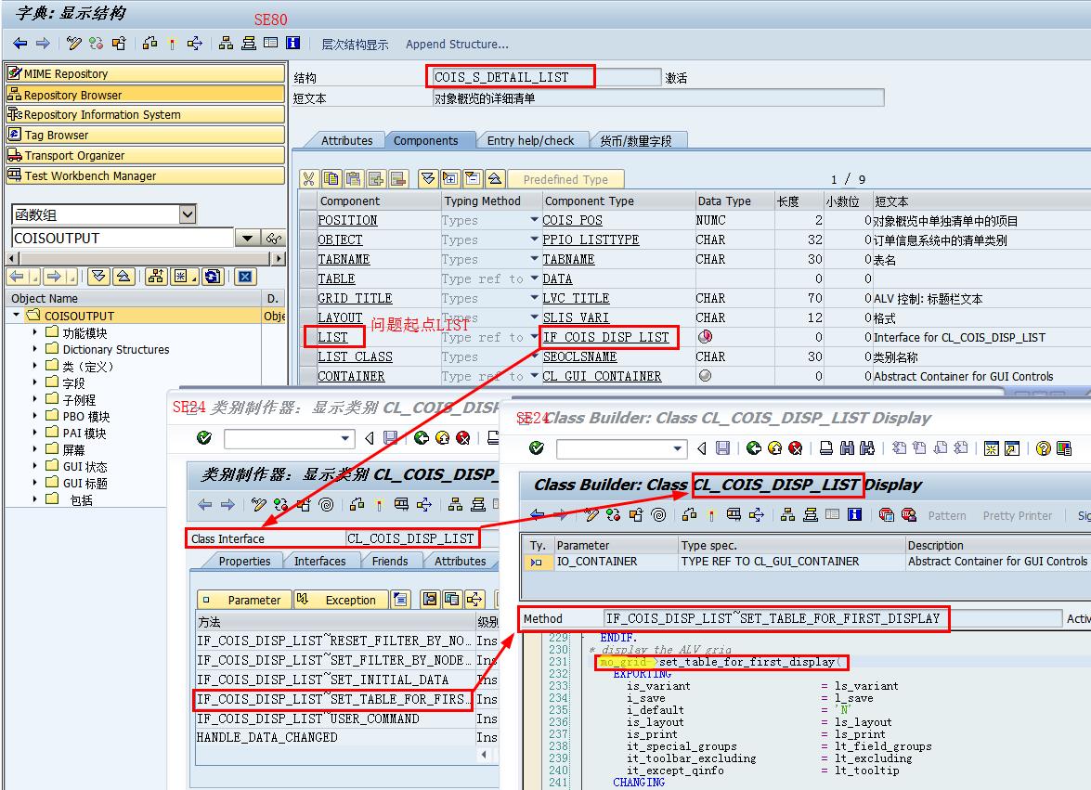Click the Exception button in methods toolbar

(x=340, y=600)
